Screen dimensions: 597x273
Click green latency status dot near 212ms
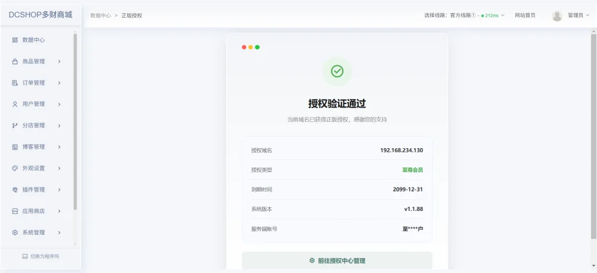(482, 16)
